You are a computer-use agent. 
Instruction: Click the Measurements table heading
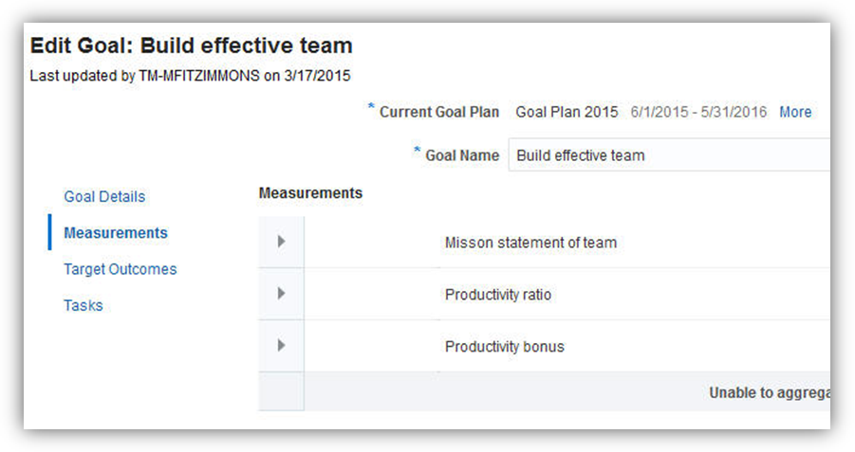pos(310,192)
